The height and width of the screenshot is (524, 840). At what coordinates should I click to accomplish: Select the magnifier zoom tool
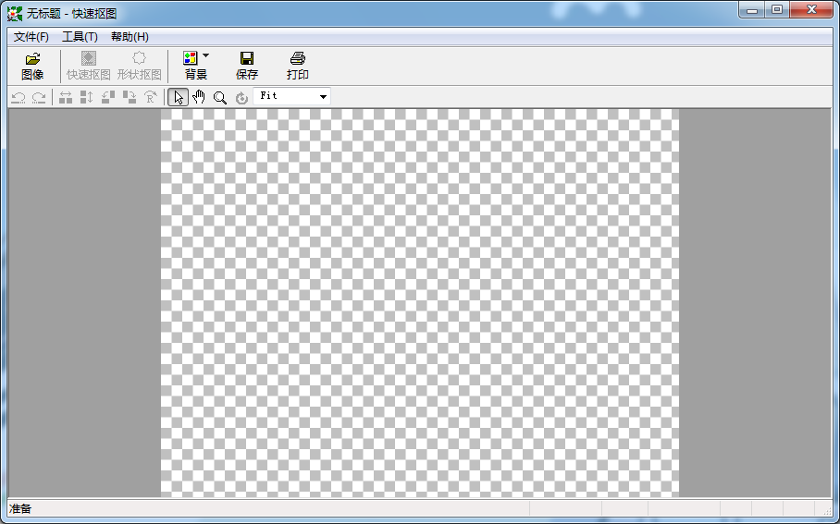click(219, 97)
